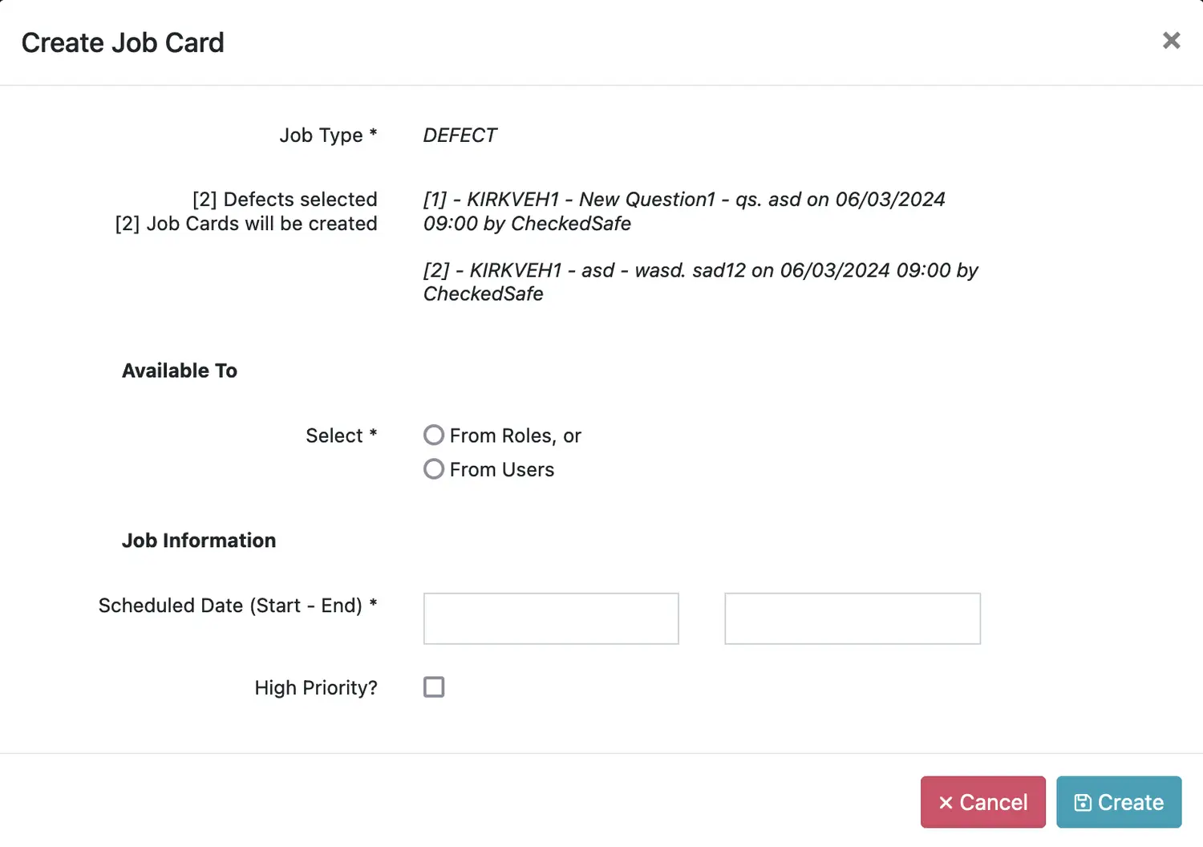Focus the scheduled end date field
1203x847 pixels.
(x=852, y=618)
